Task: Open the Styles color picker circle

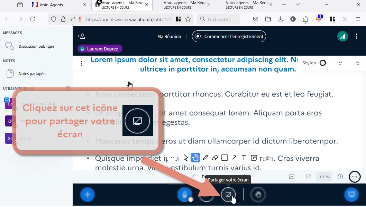Action: (x=322, y=63)
